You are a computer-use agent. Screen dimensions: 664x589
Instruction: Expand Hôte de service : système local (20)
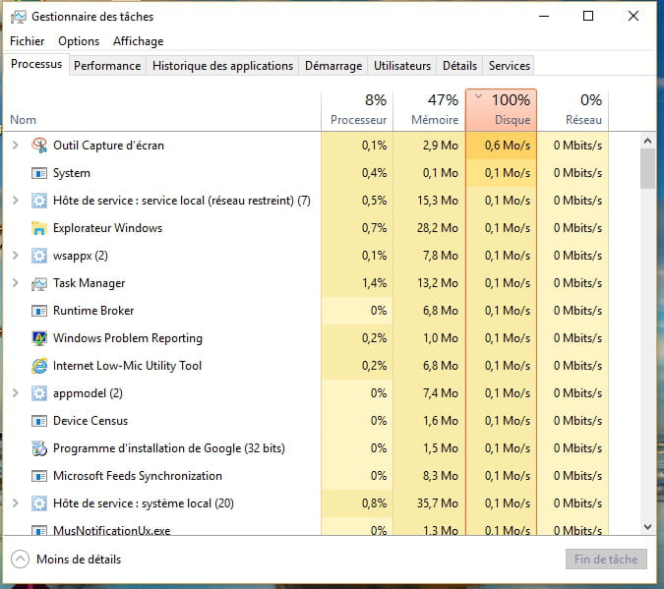(15, 503)
